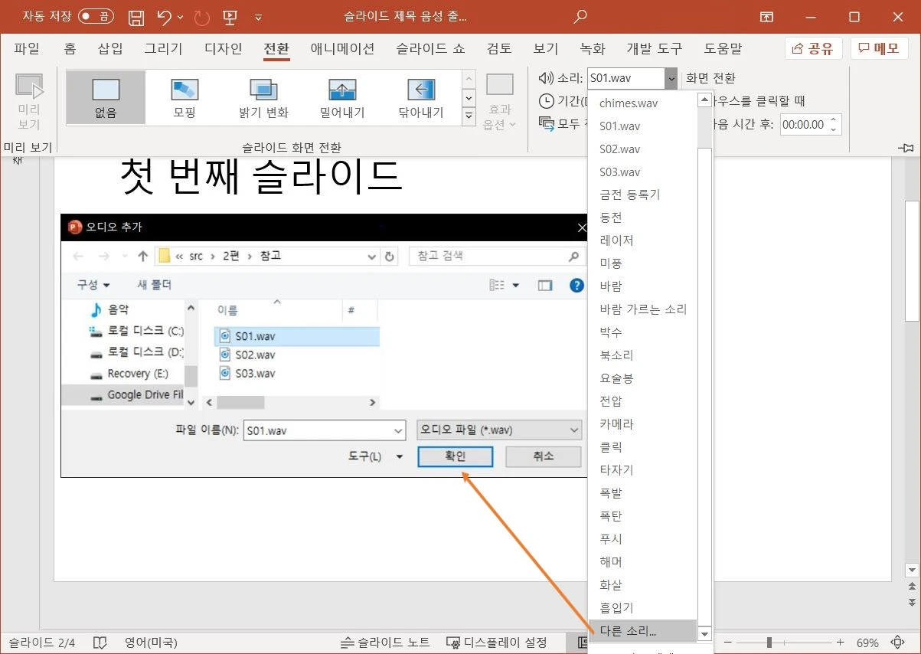Select the 닦아내기 transition

pos(421,97)
